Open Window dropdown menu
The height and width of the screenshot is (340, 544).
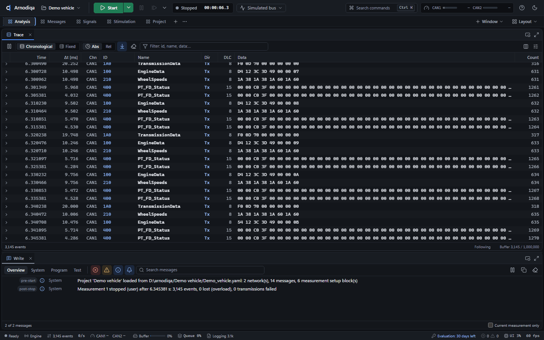click(x=489, y=22)
